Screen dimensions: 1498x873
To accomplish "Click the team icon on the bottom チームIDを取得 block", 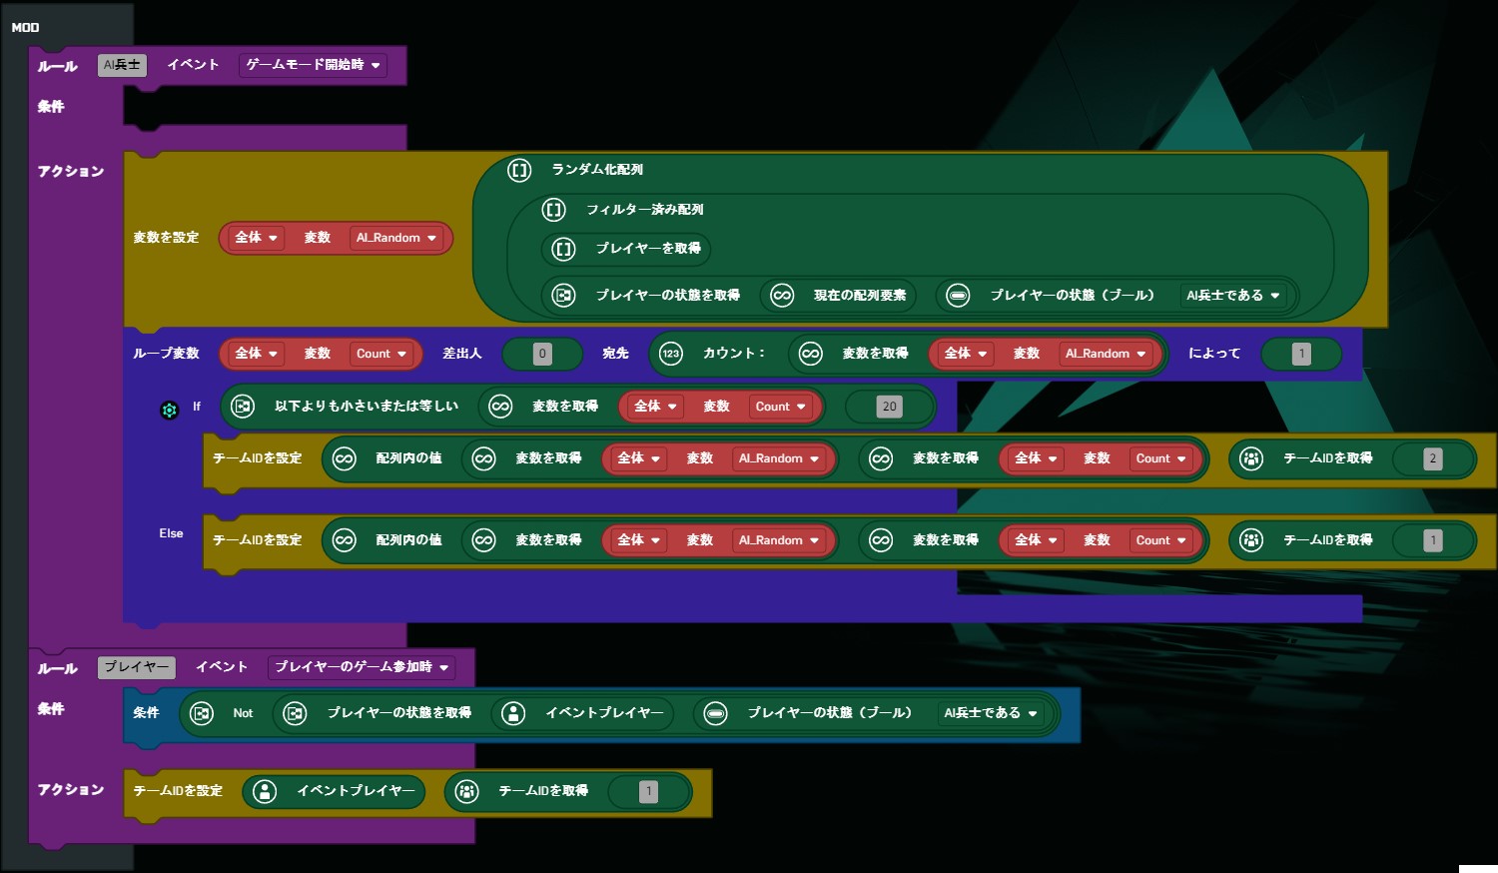I will click(x=466, y=791).
